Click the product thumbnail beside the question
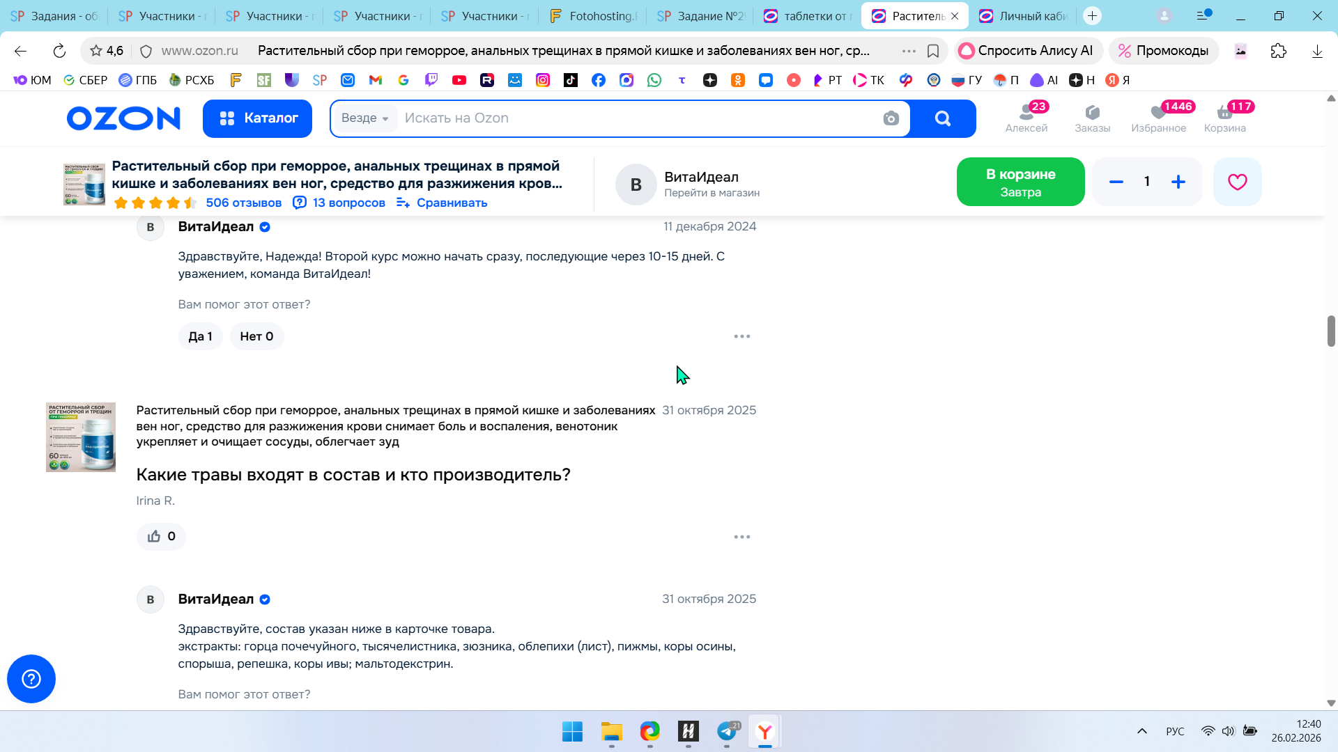The height and width of the screenshot is (752, 1338). [81, 437]
